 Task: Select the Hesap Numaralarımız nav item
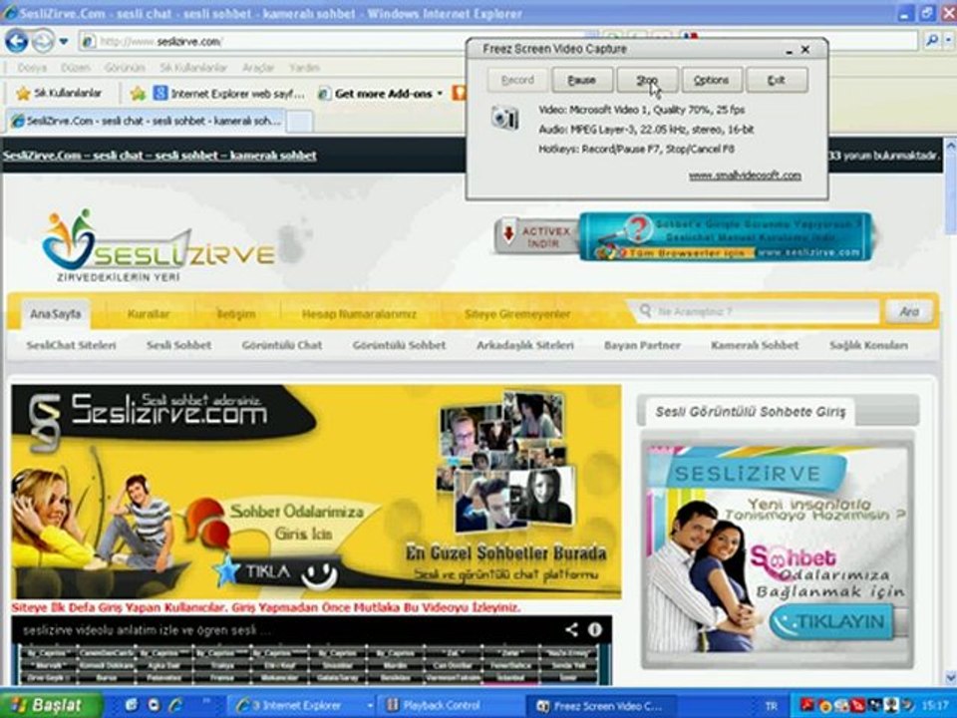pyautogui.click(x=359, y=314)
